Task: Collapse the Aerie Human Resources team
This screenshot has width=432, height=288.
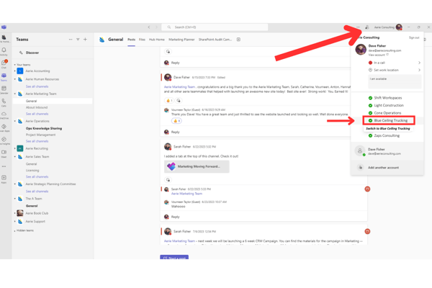Action: 15,79
